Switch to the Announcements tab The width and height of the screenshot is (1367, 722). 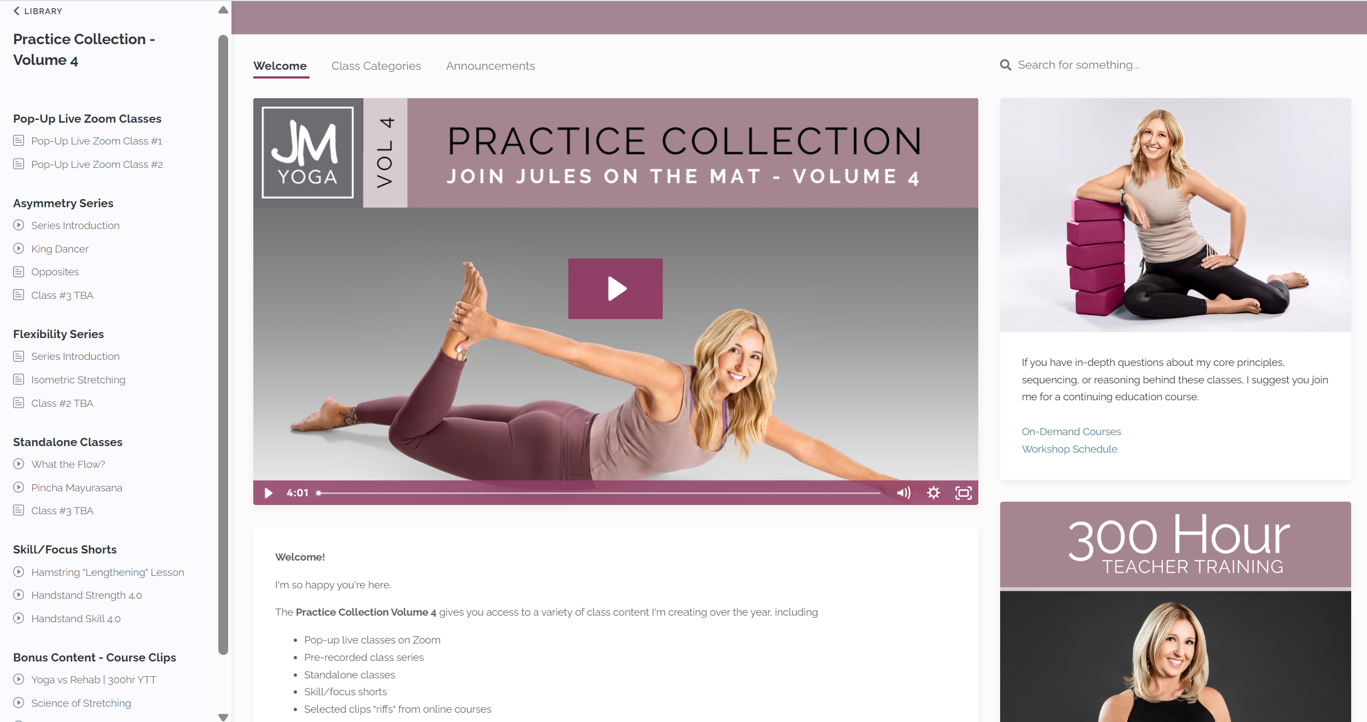pos(490,65)
